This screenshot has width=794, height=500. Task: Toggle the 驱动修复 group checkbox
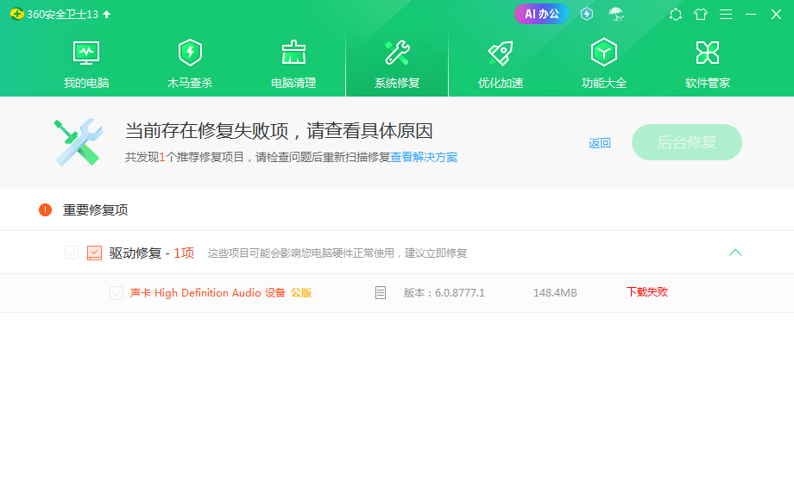72,253
